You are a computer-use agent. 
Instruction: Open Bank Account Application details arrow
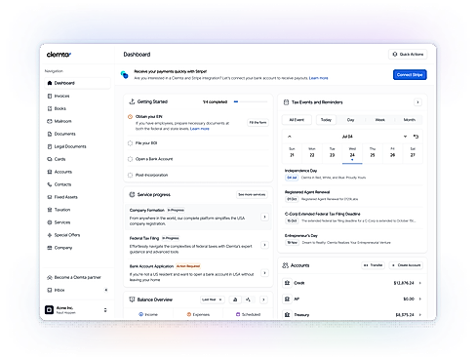tap(265, 273)
